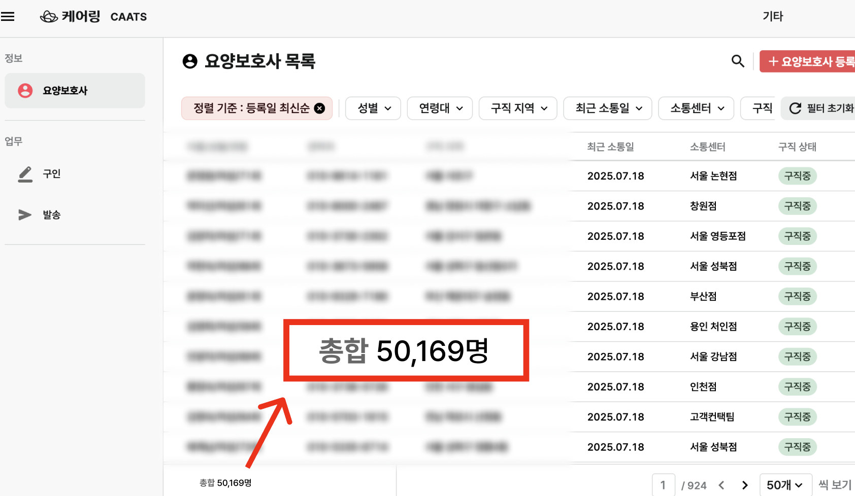Screen dimensions: 855x496
Task: Open the 기타 menu
Action: (773, 16)
